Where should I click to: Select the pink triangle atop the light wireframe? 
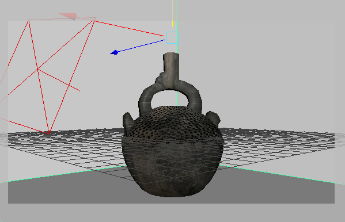coord(69,16)
